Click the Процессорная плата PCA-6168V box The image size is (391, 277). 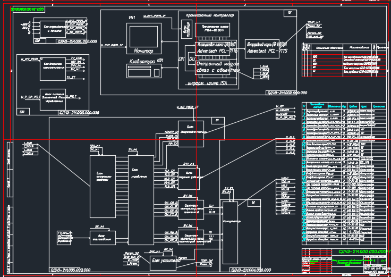click(212, 30)
